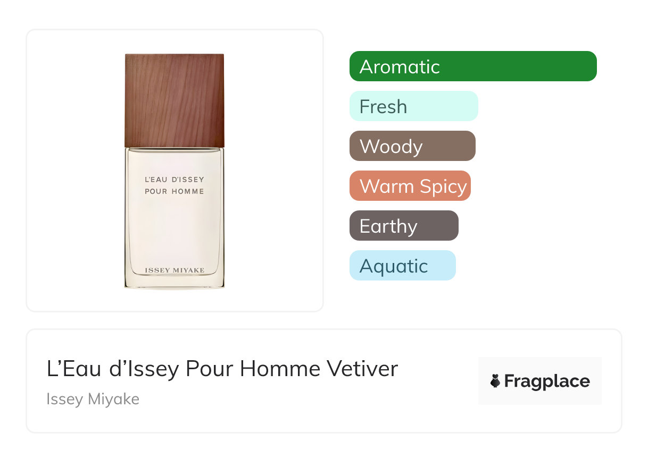Click the Fragplace perfume bottle logo icon
The width and height of the screenshot is (648, 459).
coord(495,381)
